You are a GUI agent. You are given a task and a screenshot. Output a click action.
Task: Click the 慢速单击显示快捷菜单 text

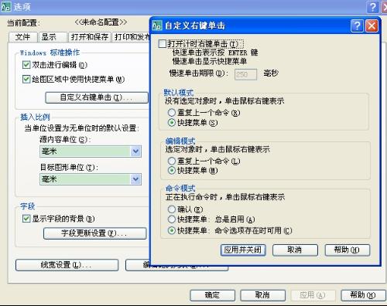(x=209, y=61)
